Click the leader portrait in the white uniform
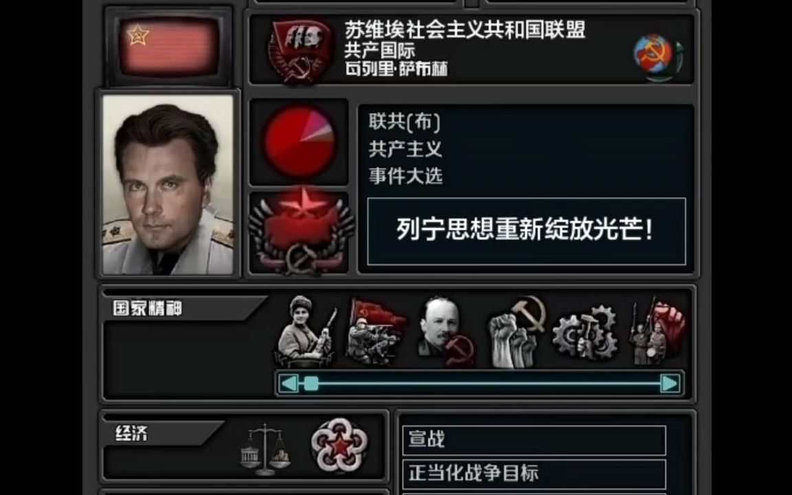Screen dimensions: 792x495 [x=168, y=185]
